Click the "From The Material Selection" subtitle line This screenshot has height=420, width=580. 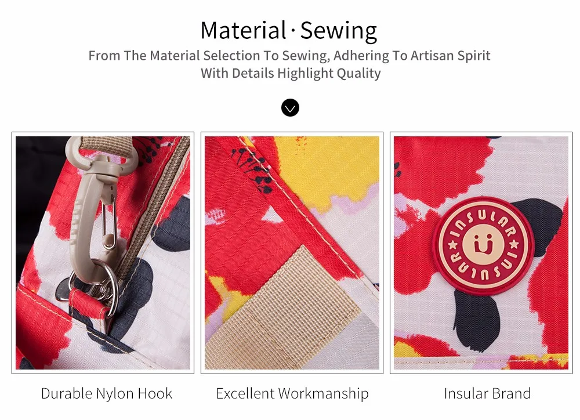pos(289,56)
